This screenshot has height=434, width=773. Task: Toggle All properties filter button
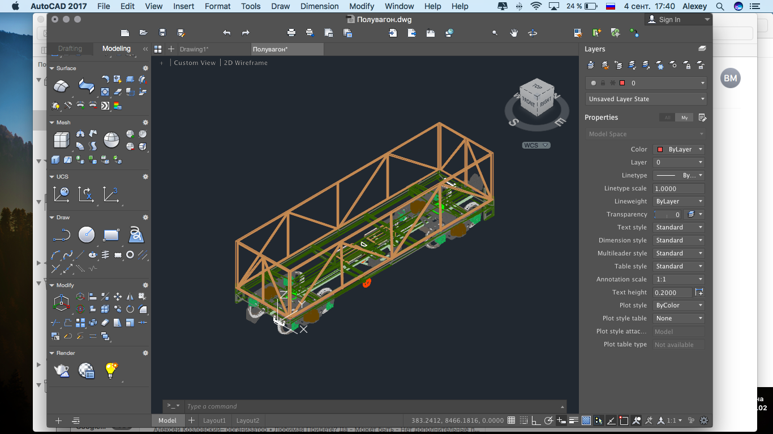click(668, 118)
